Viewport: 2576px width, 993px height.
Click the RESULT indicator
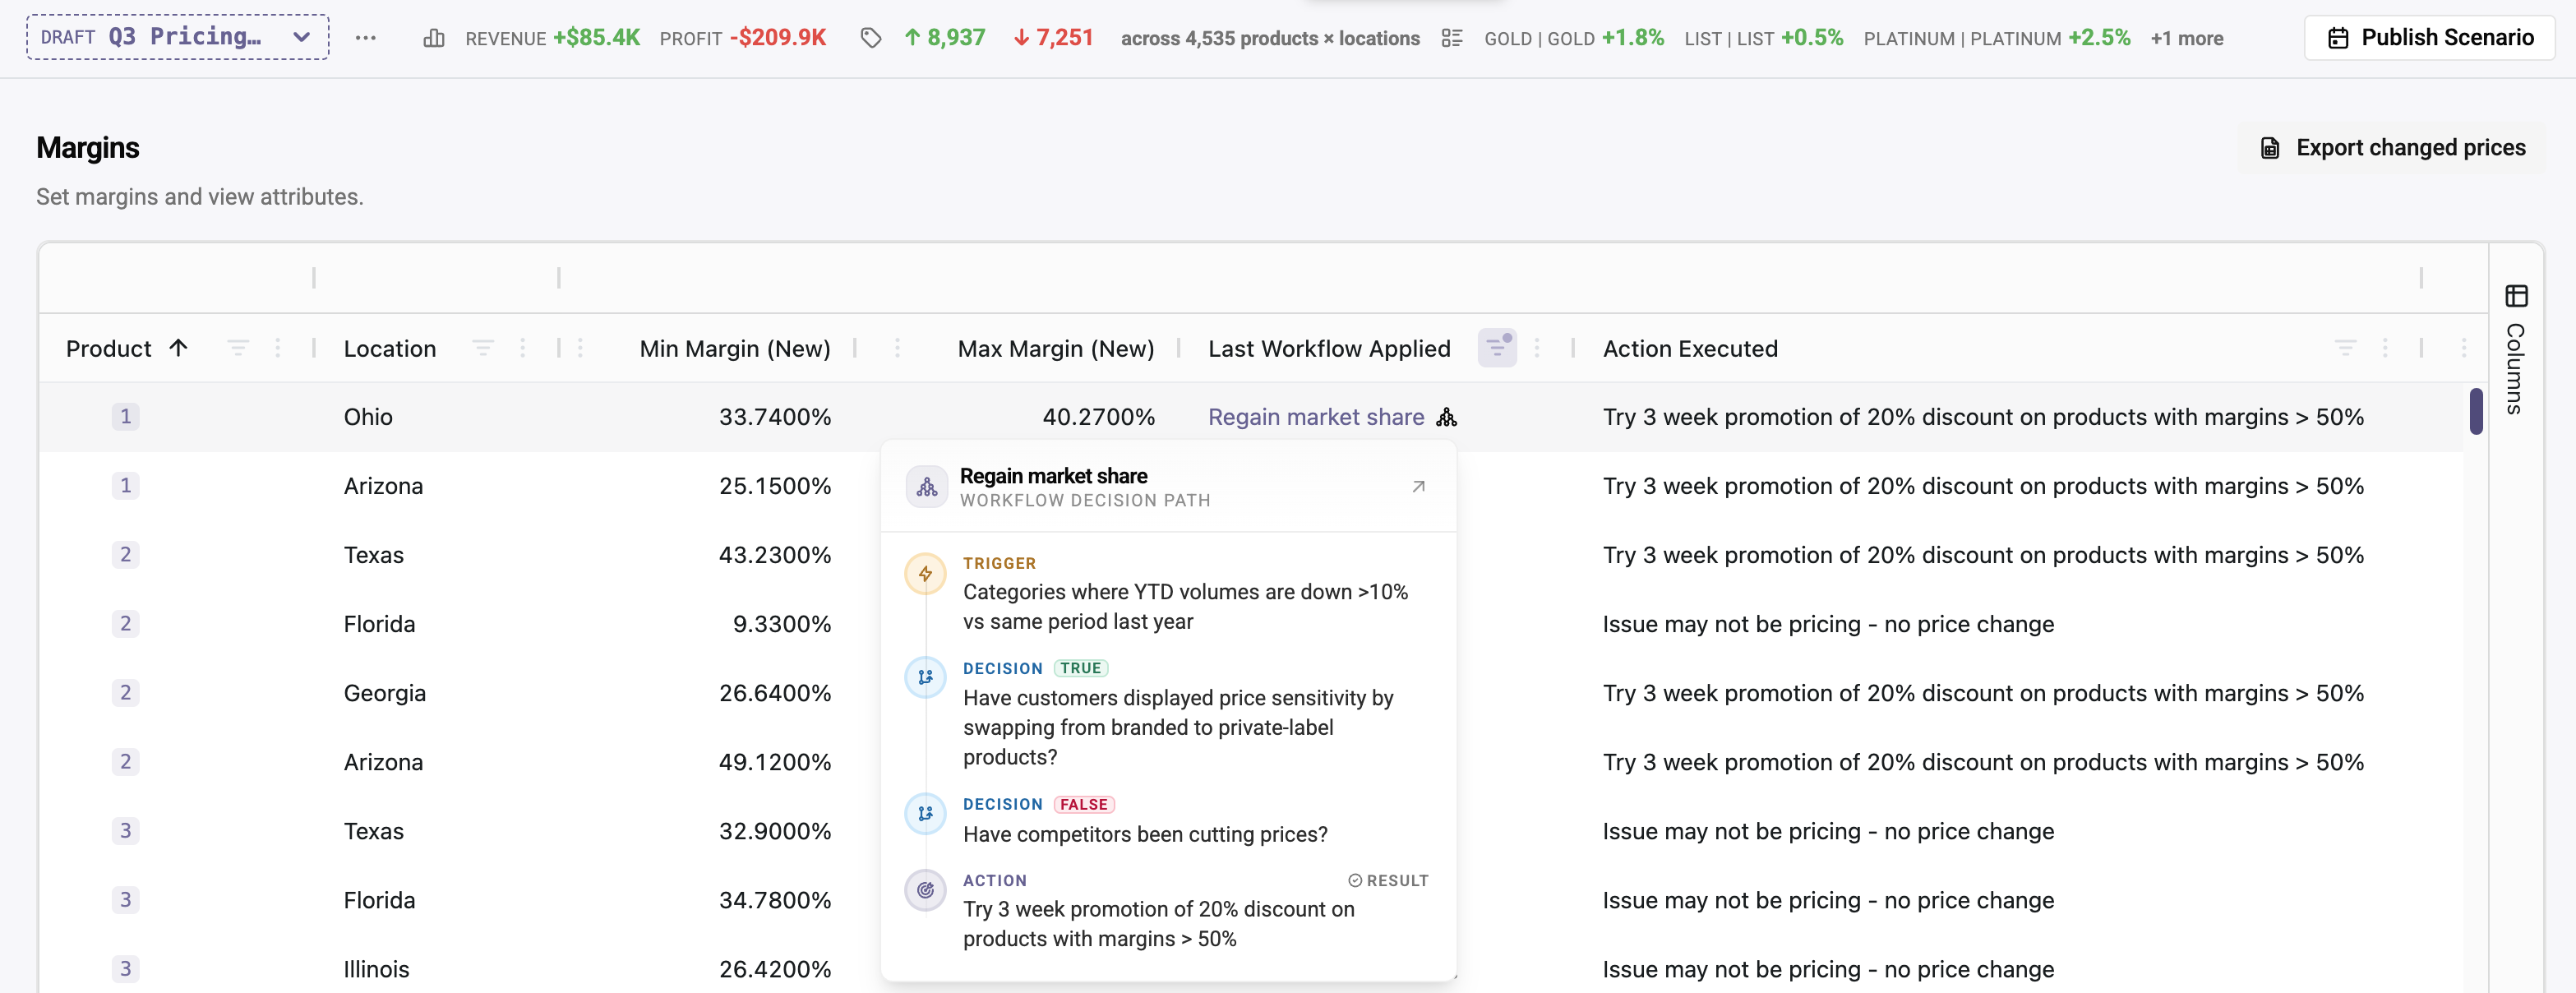1388,880
